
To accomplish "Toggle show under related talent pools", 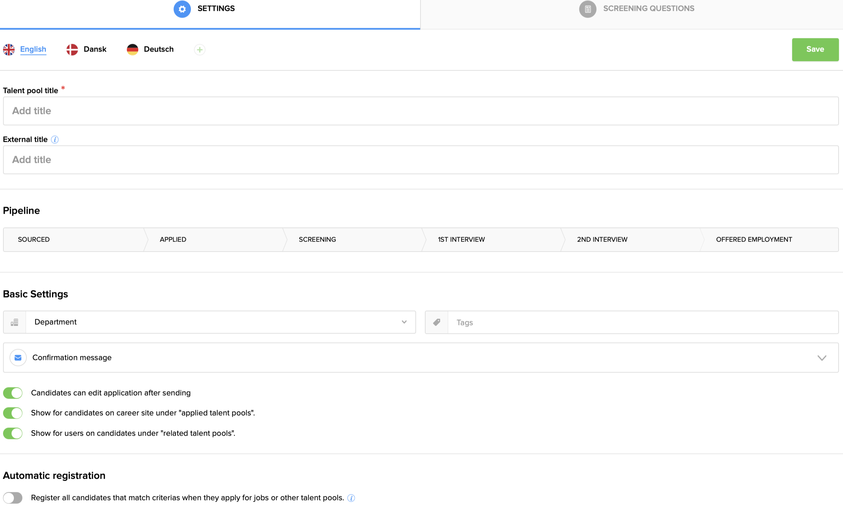I will click(13, 433).
